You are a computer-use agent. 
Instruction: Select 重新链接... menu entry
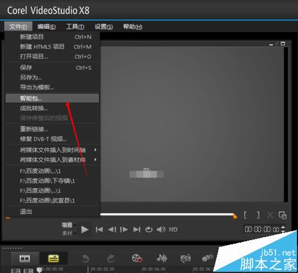(52, 129)
